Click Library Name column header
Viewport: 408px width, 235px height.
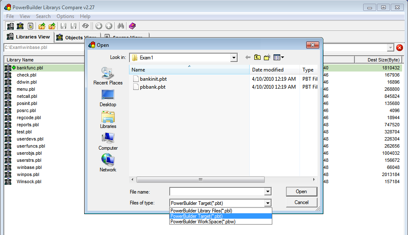point(44,60)
